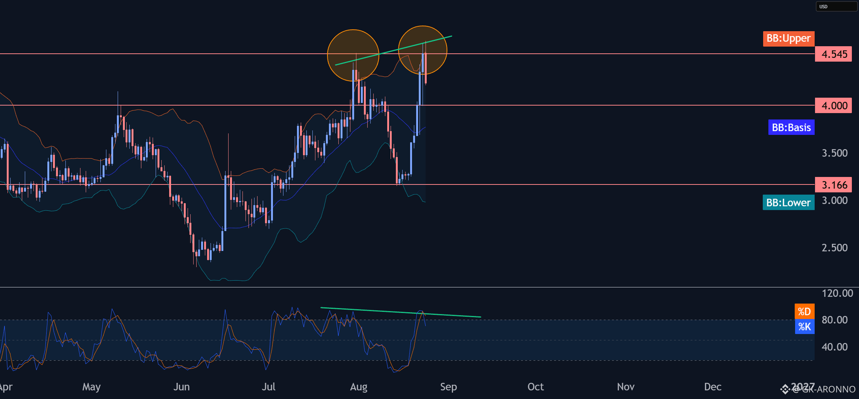The height and width of the screenshot is (399, 859).
Task: Select the green trendline across price highs
Action: (393, 50)
